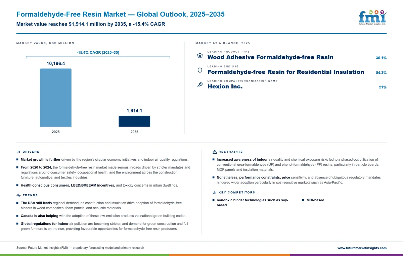Viewport: 403px width, 256px height.
Task: Click the 36.1% share value
Action: [x=381, y=58]
